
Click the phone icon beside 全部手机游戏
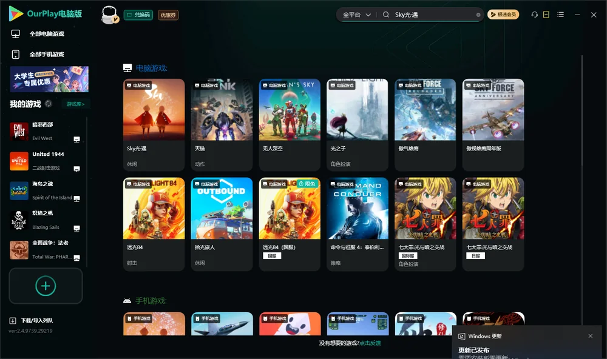(16, 54)
